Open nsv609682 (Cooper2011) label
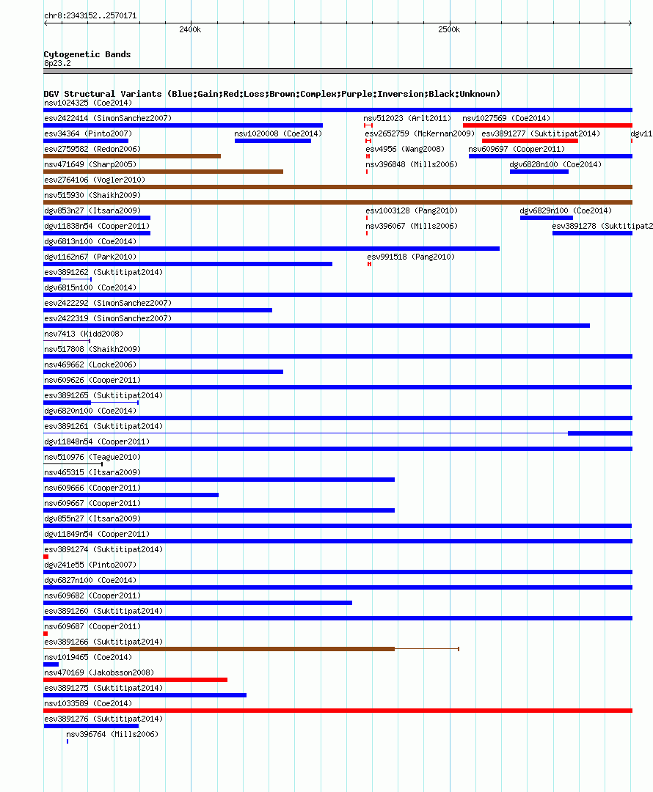653x792 pixels. click(x=92, y=596)
